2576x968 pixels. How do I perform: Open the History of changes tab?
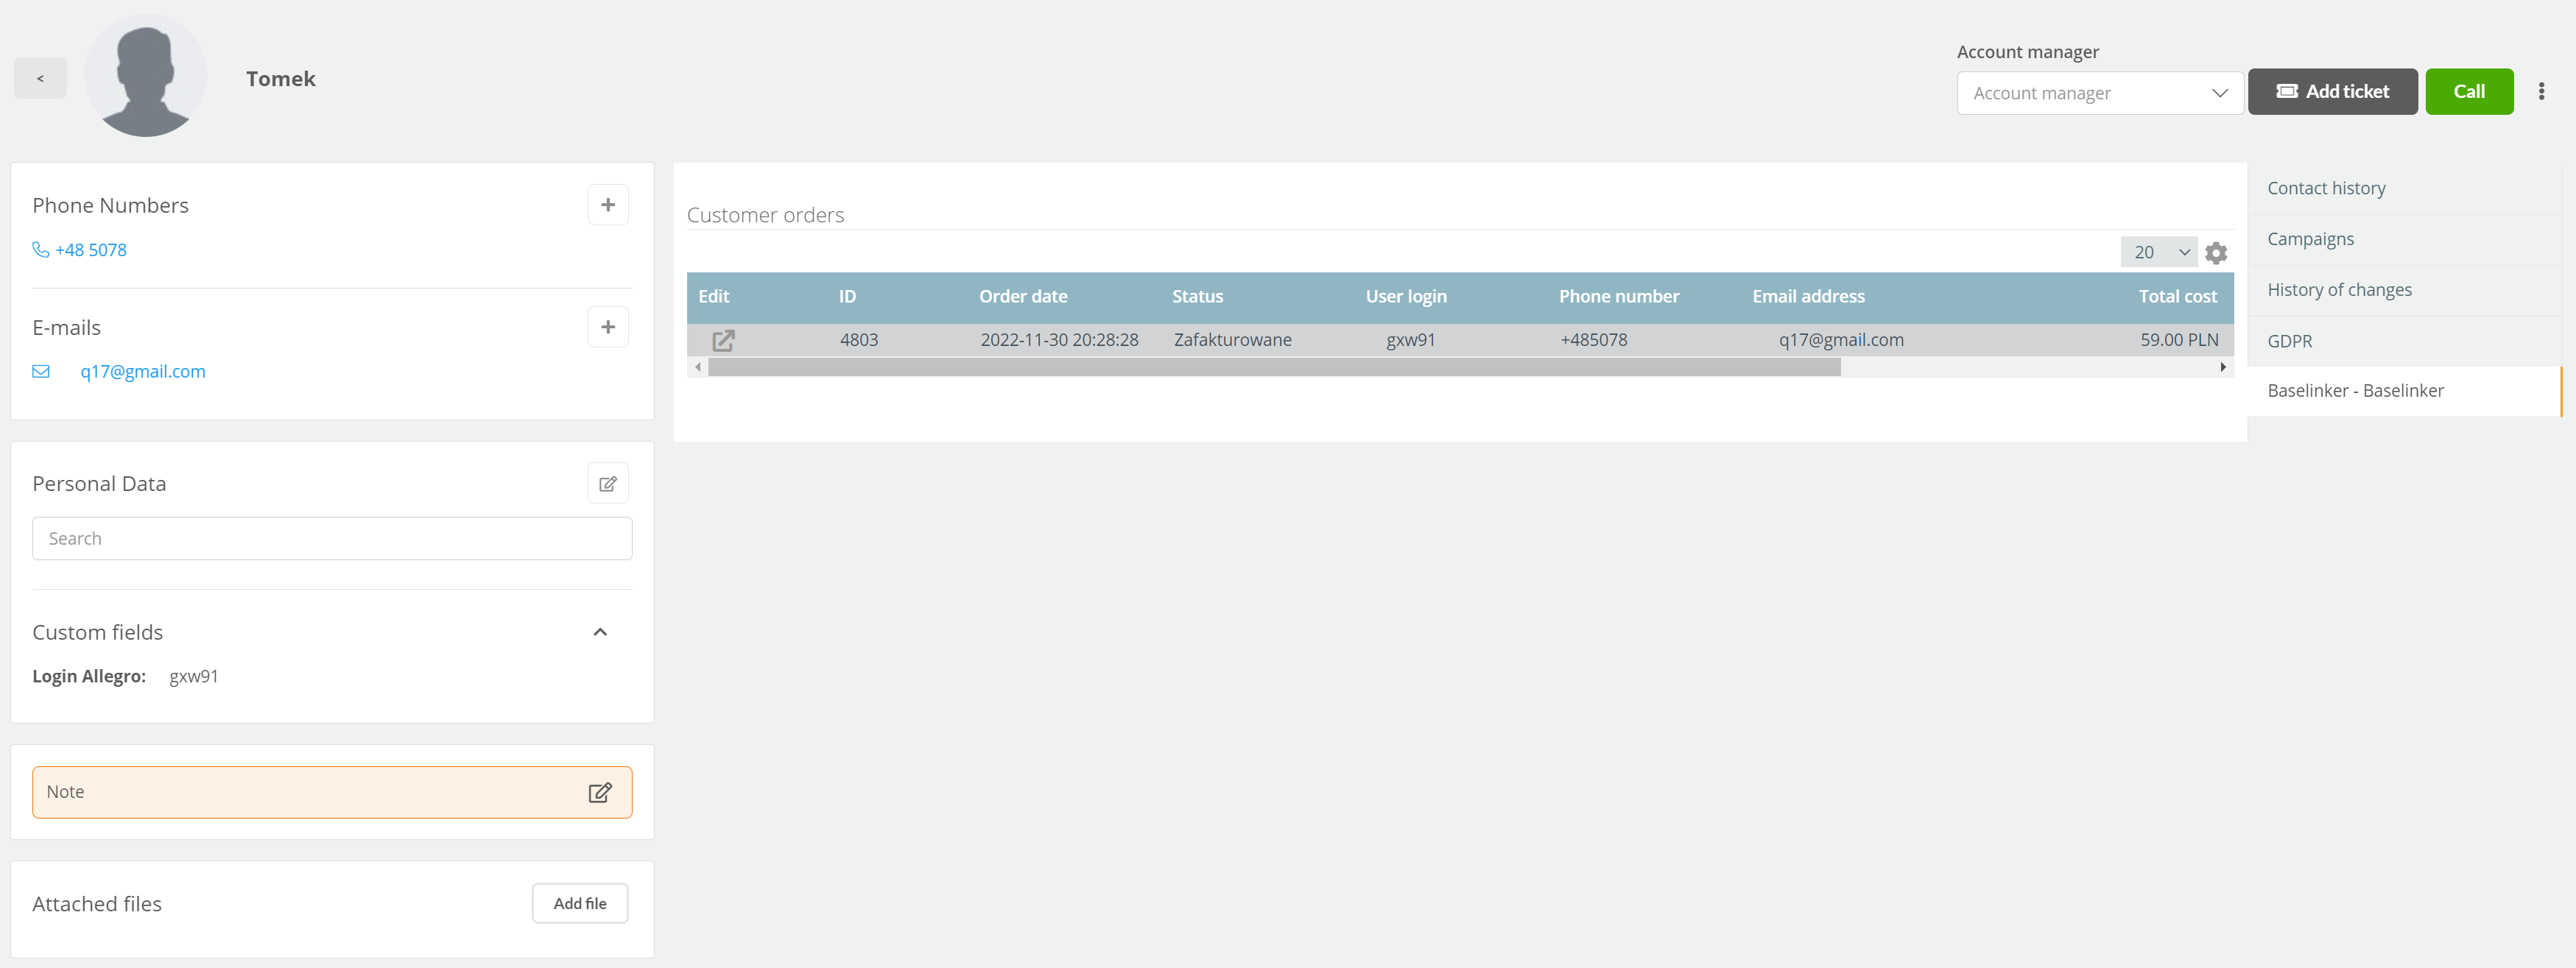[2403, 291]
